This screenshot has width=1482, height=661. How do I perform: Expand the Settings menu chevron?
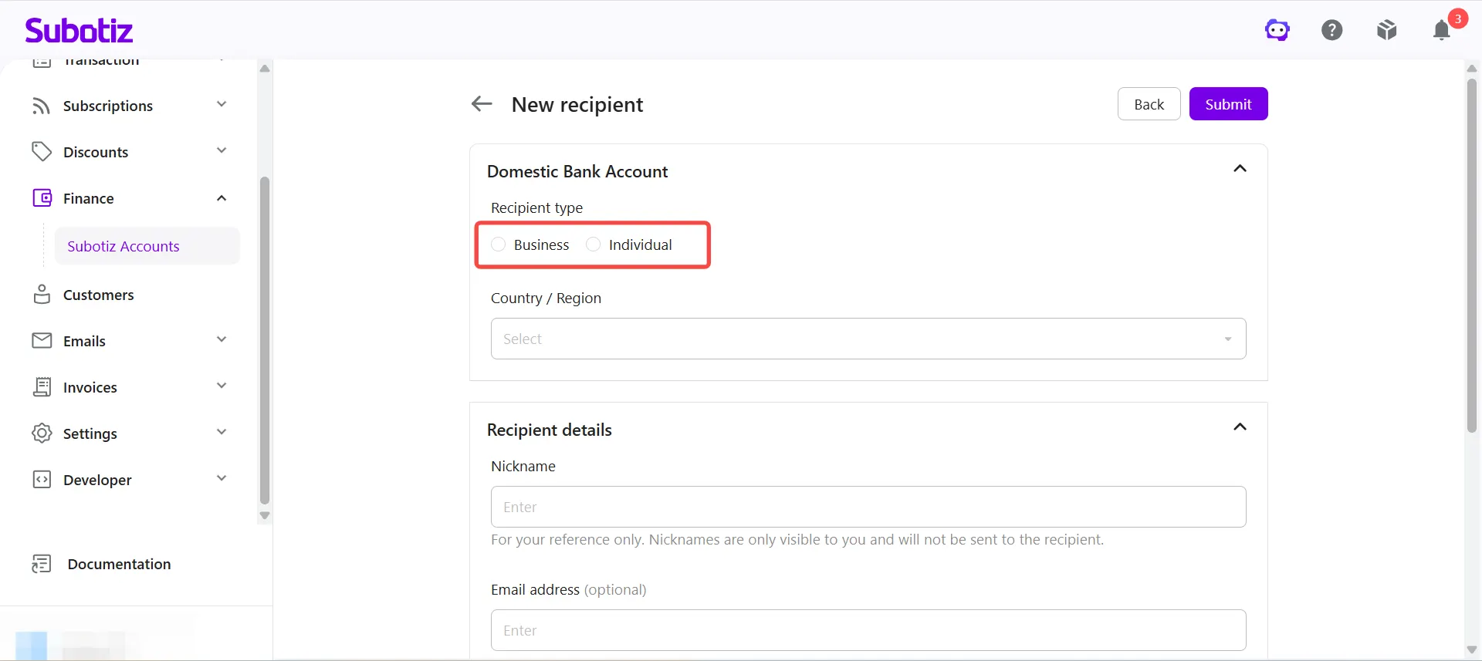coord(222,432)
